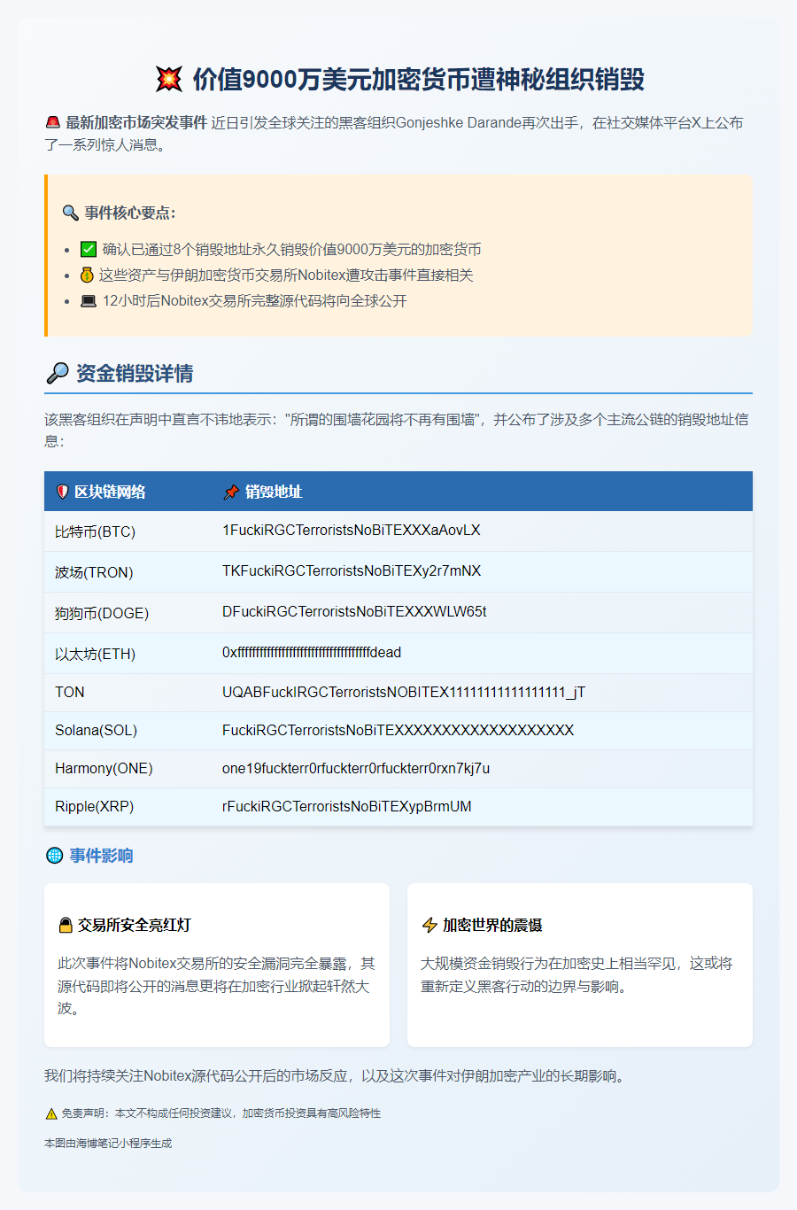Screen dimensions: 797x1210
Task: Click the globe icon beside 事件影响
Action: [x=55, y=855]
